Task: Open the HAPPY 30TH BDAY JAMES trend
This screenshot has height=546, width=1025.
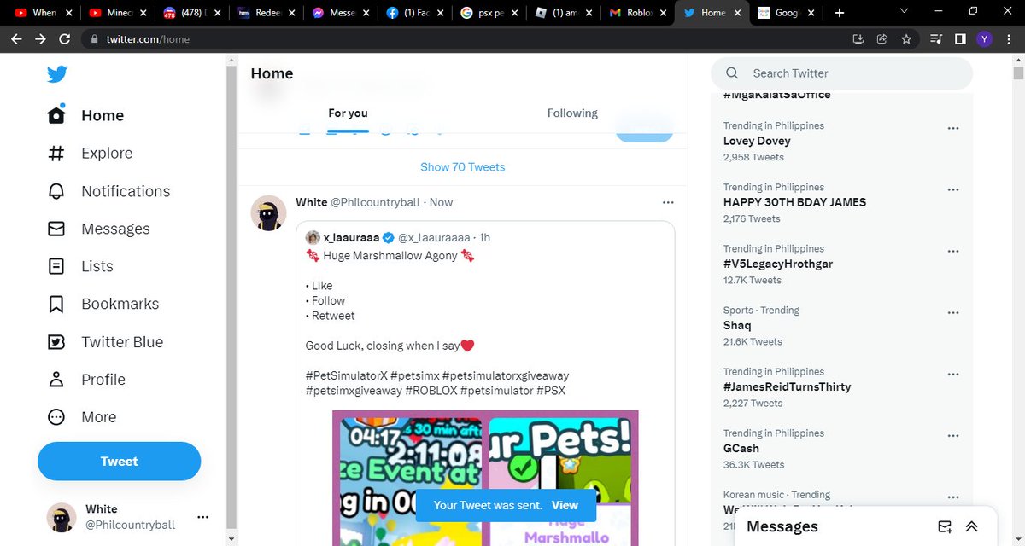Action: tap(794, 202)
